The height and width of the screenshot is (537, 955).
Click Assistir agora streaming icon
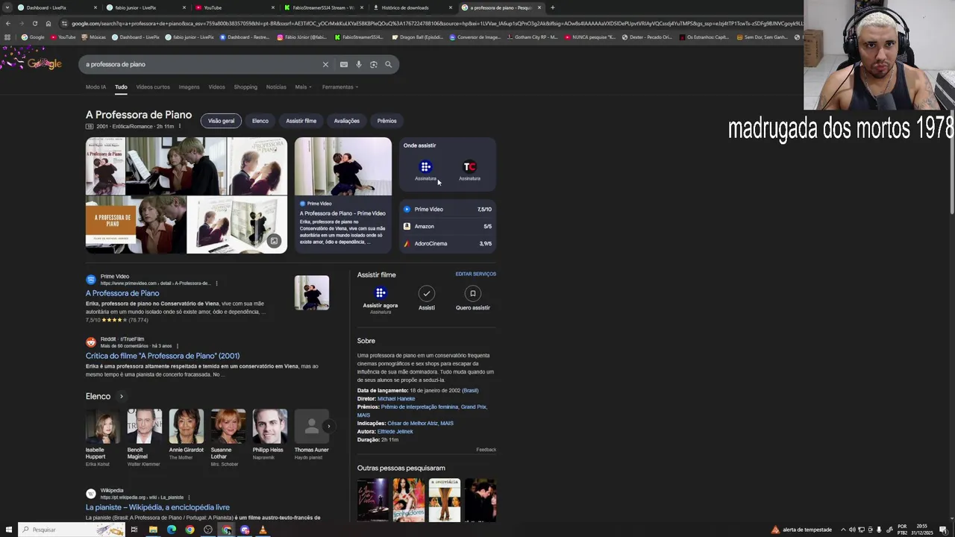click(381, 293)
